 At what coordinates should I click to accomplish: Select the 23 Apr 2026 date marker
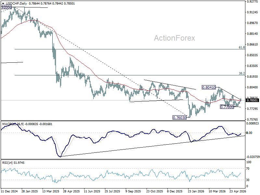pos(238,191)
